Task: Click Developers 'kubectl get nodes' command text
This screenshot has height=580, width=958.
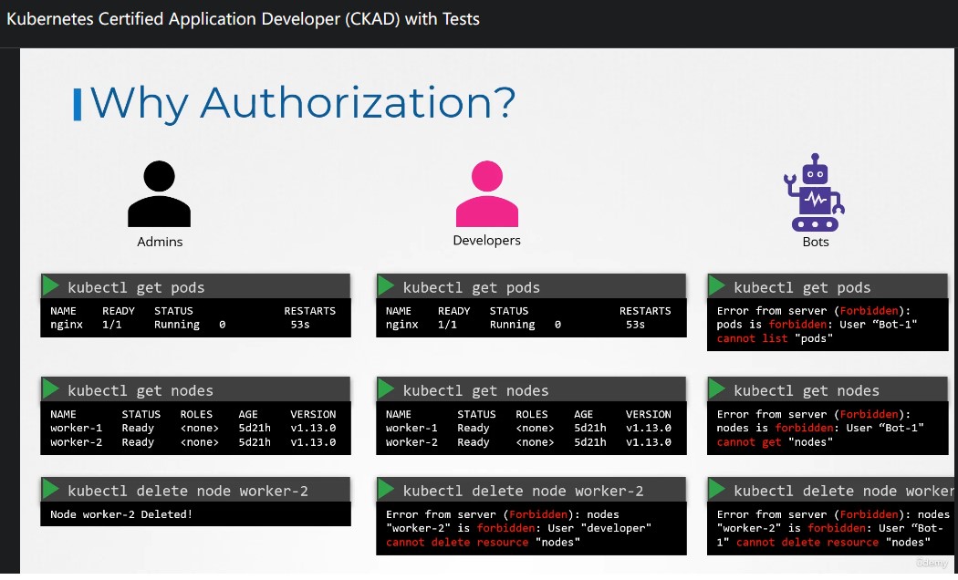Action: 476,390
